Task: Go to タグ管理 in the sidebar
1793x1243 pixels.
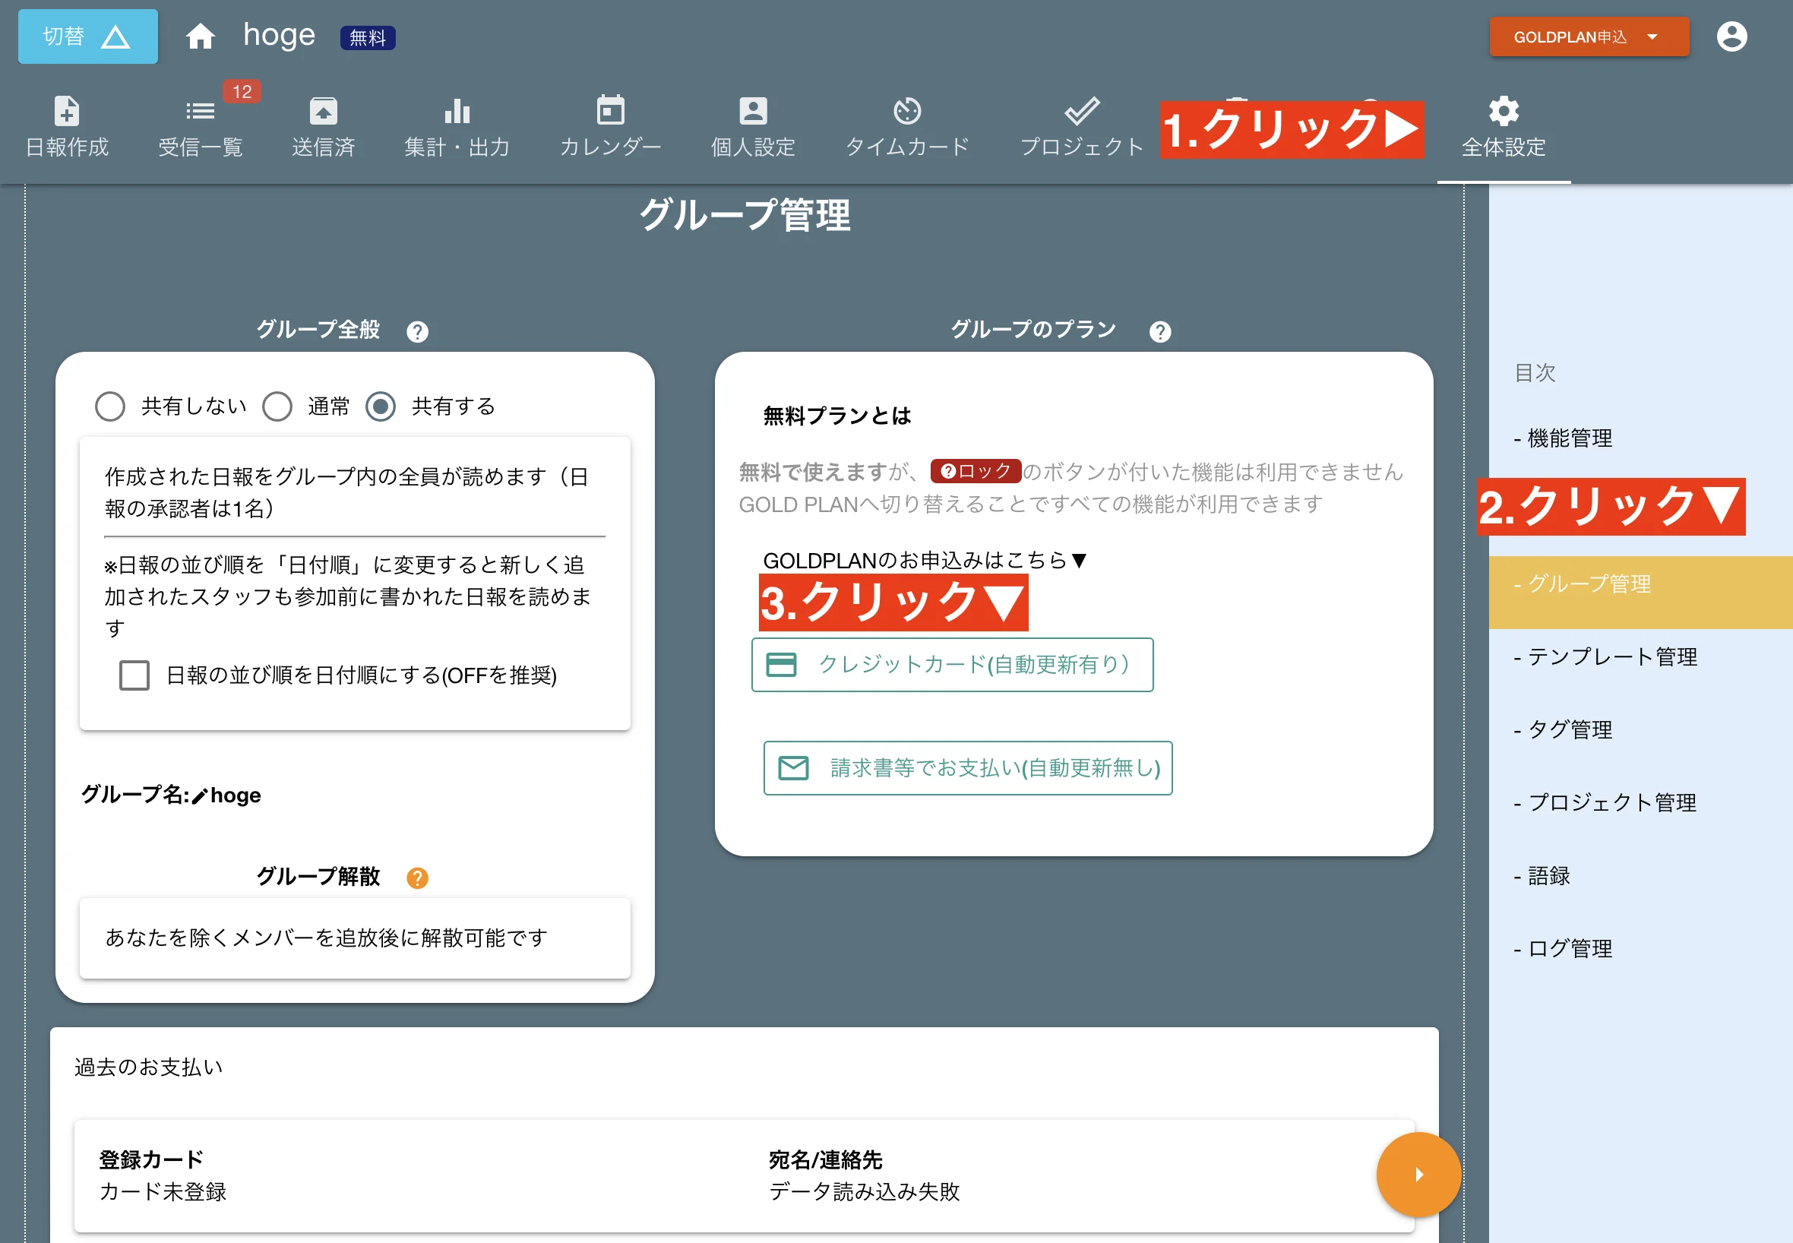Action: coord(1563,729)
